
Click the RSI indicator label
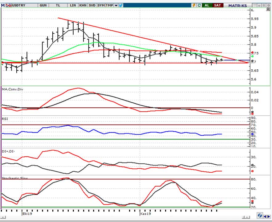pos(5,119)
